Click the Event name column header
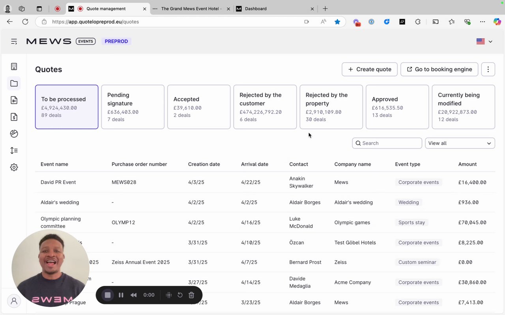The width and height of the screenshot is (505, 315). [x=54, y=164]
